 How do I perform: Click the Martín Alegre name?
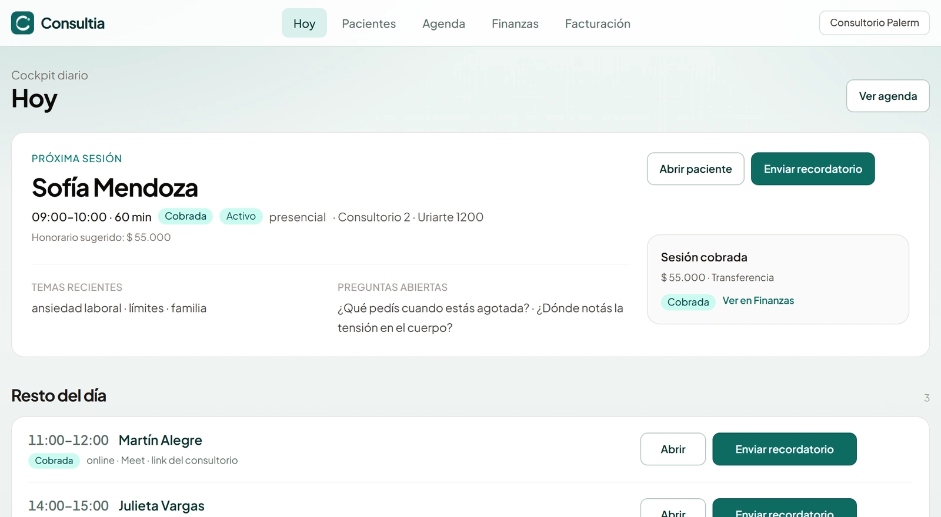coord(161,440)
